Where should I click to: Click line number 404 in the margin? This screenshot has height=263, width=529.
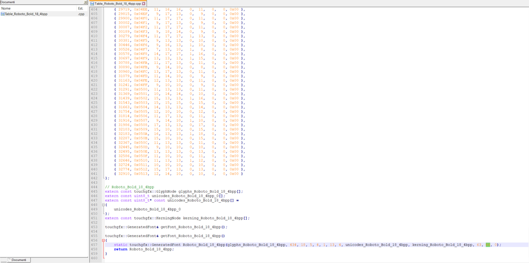coord(95,10)
